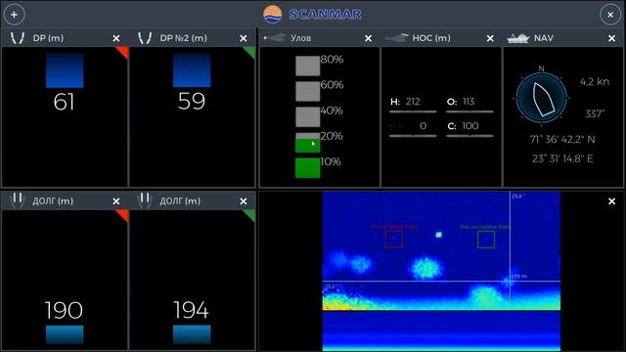Viewport: 626px width, 352px height.
Task: Click the DP №2 reading 59
Action: (x=192, y=101)
